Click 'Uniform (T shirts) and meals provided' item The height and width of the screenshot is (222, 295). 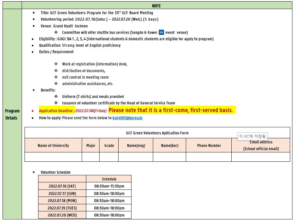pos(93,97)
